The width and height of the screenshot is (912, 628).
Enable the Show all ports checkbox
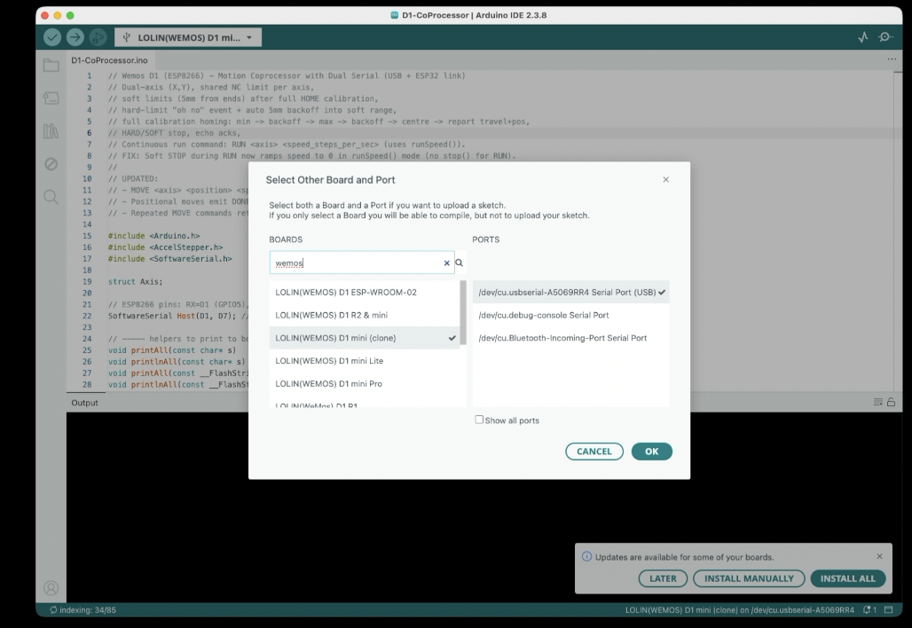click(479, 420)
